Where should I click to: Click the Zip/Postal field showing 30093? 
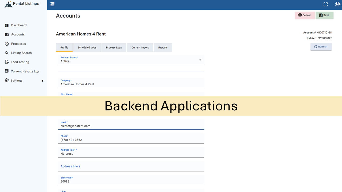[x=131, y=180]
